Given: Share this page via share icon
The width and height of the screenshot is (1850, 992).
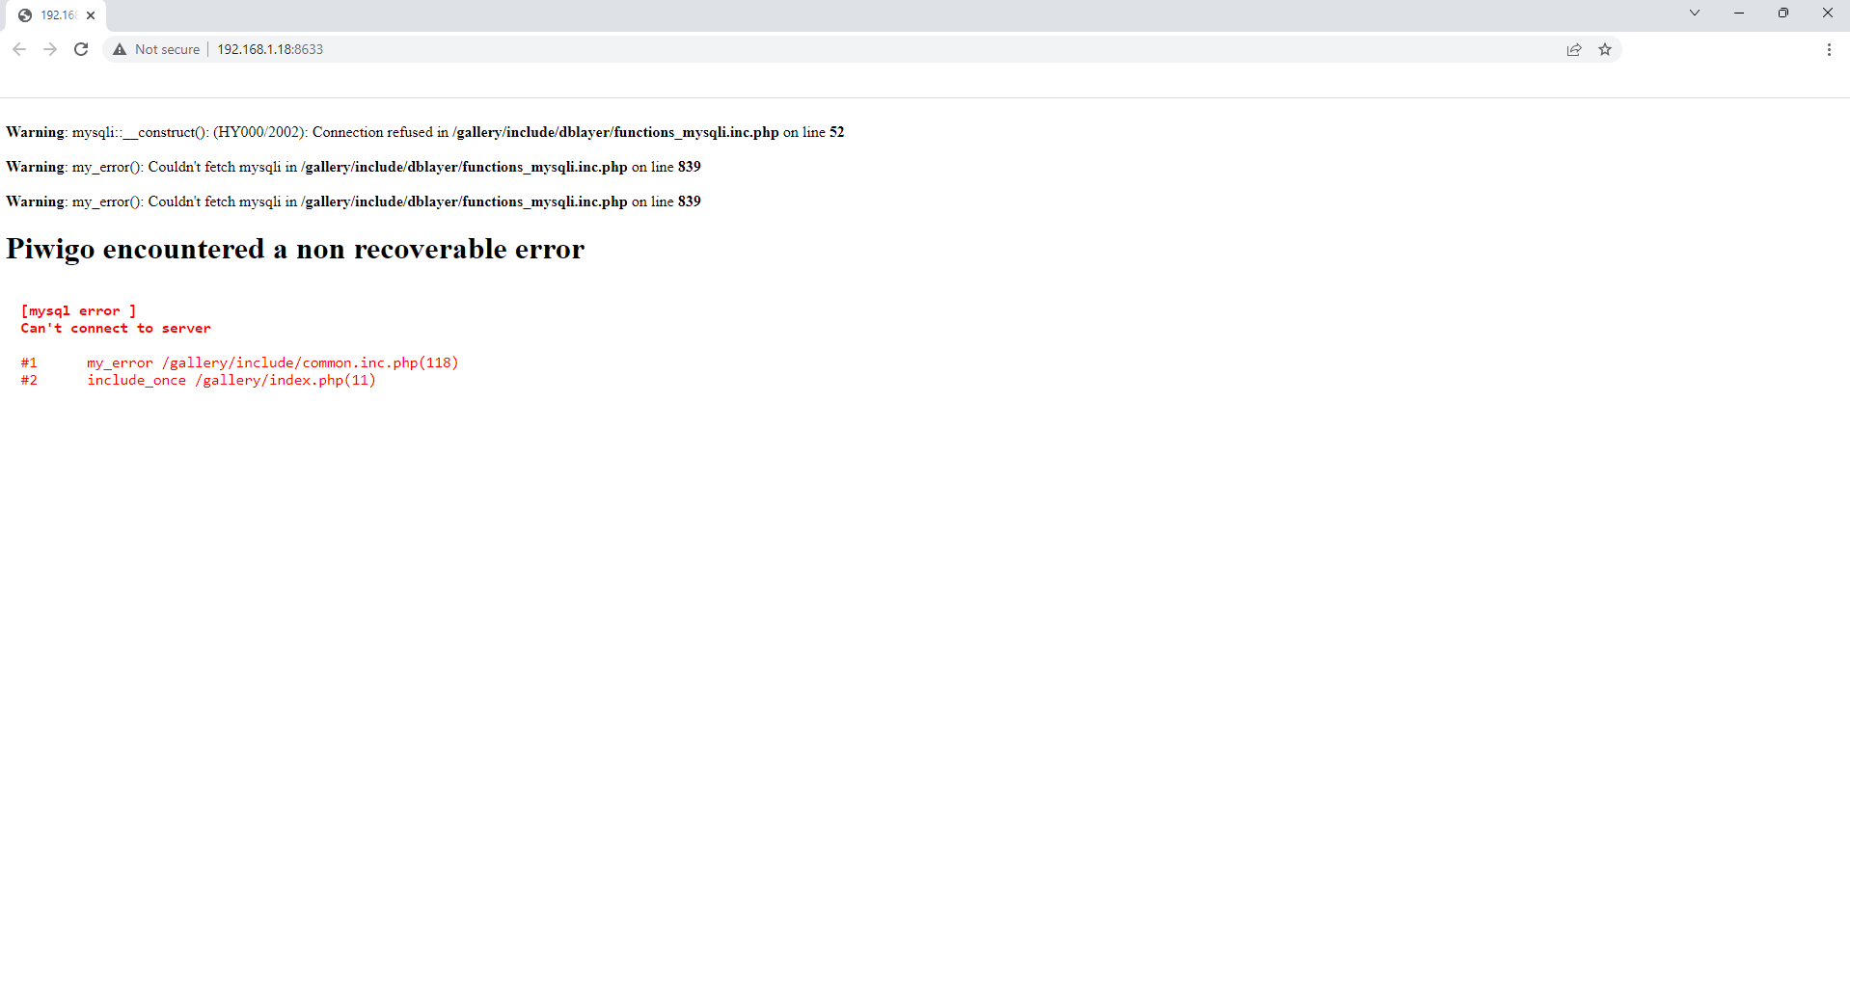Looking at the screenshot, I should [x=1574, y=49].
